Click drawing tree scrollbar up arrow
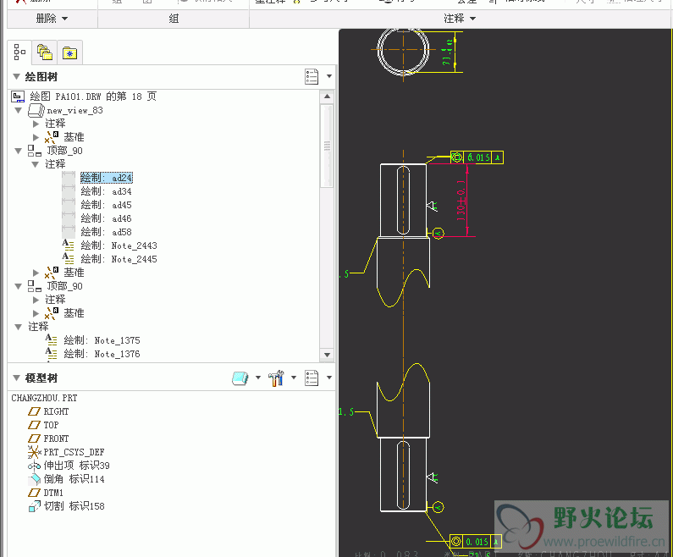 point(327,97)
